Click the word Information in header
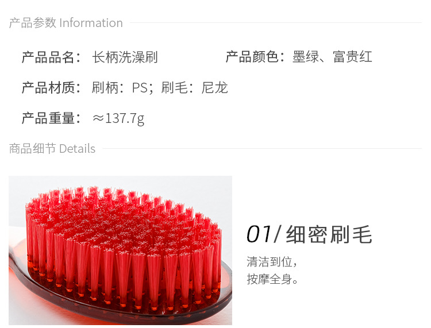The width and height of the screenshot is (431, 328). [x=91, y=23]
